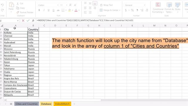The image size is (188, 106).
Task: Toggle underline formatting
Action: [x=48, y=10]
